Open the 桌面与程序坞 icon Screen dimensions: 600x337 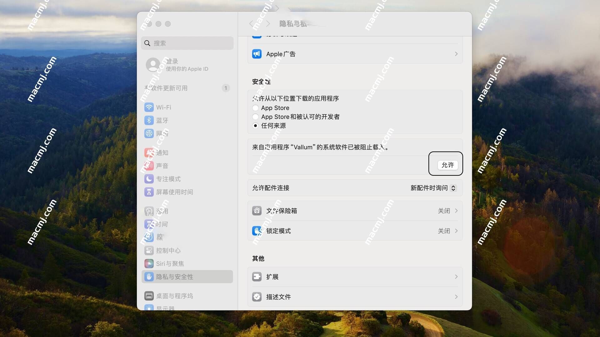(149, 296)
